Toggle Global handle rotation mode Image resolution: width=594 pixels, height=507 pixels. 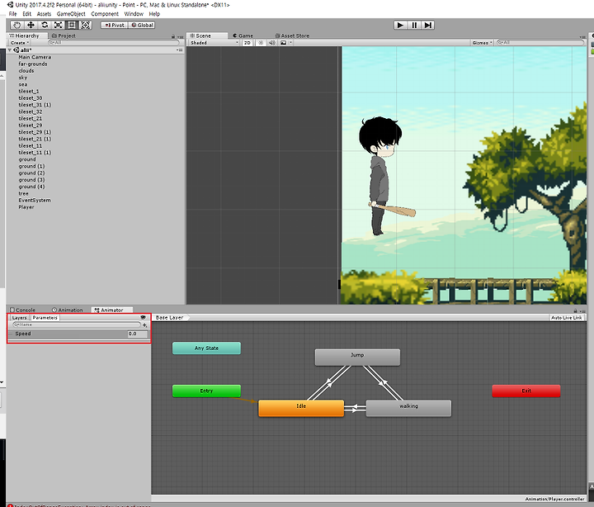[142, 25]
